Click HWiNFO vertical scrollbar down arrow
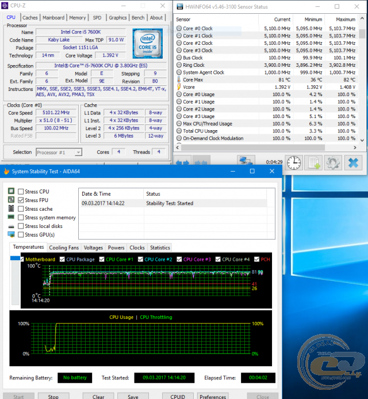The width and height of the screenshot is (368, 399). coord(362,140)
